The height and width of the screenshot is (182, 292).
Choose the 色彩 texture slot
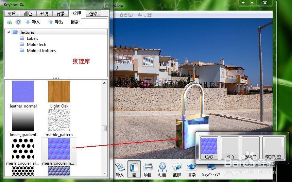pos(209,148)
